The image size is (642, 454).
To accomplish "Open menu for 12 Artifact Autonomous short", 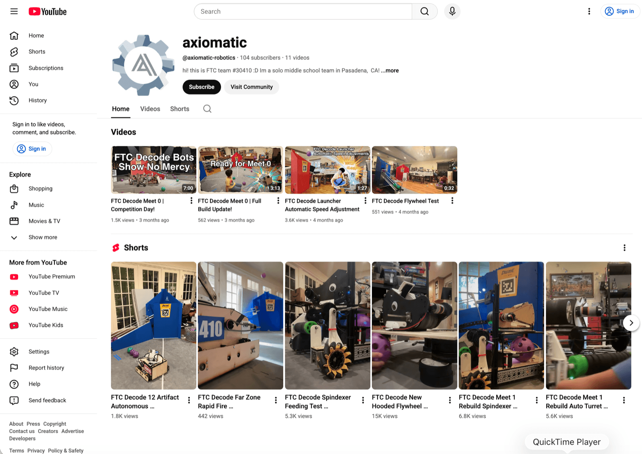I will pos(189,400).
